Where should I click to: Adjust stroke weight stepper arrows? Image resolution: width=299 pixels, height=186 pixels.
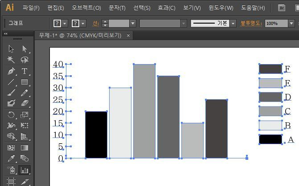point(105,24)
